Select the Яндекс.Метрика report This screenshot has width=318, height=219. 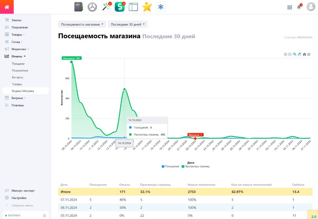tap(26, 91)
